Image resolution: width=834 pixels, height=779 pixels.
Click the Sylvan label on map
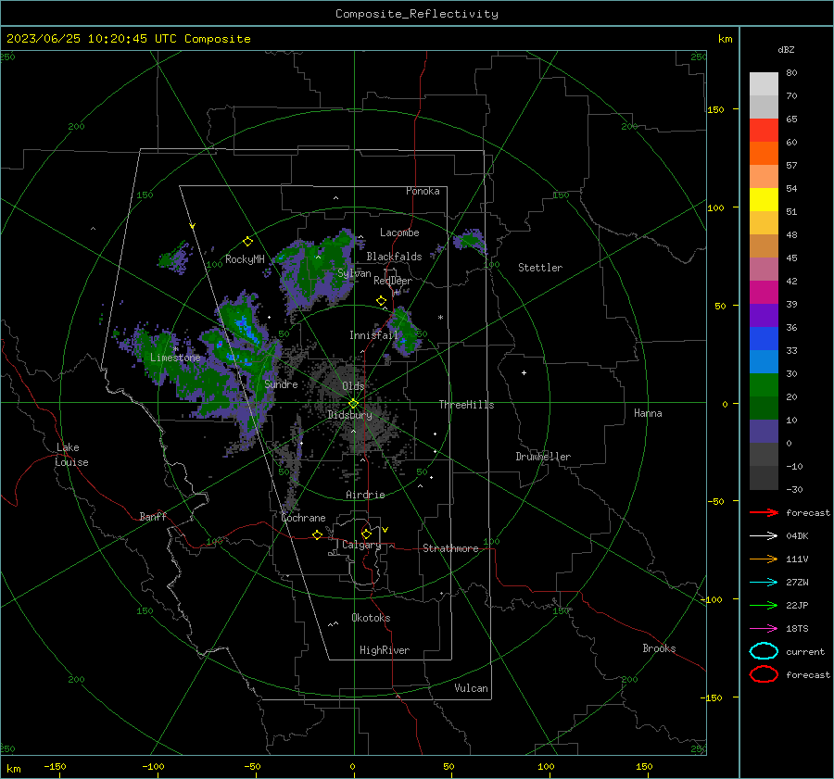pyautogui.click(x=354, y=273)
